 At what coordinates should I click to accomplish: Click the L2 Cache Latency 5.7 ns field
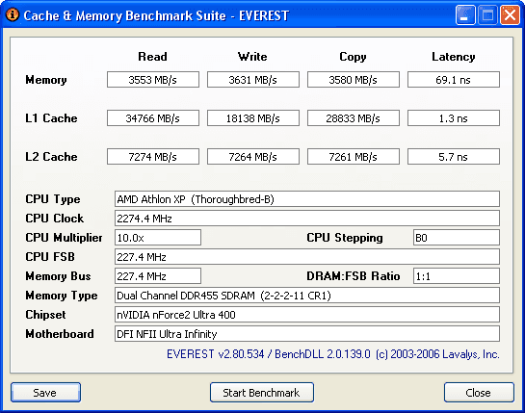(x=454, y=157)
